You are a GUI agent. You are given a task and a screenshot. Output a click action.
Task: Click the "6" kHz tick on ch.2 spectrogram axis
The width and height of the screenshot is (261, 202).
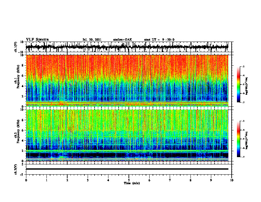click(x=23, y=130)
